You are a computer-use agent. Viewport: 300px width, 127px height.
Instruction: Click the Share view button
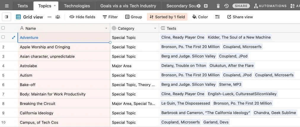tap(240, 17)
